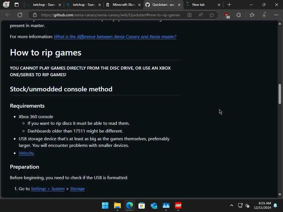
Task: Open Outlook from the taskbar
Action: [x=154, y=205]
